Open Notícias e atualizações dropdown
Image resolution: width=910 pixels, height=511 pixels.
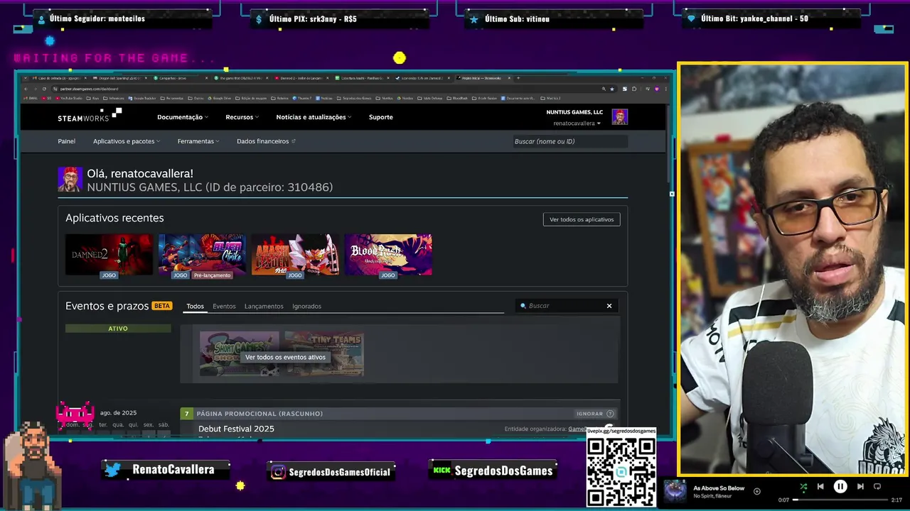(314, 117)
